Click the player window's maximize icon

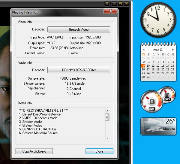(x=120, y=4)
